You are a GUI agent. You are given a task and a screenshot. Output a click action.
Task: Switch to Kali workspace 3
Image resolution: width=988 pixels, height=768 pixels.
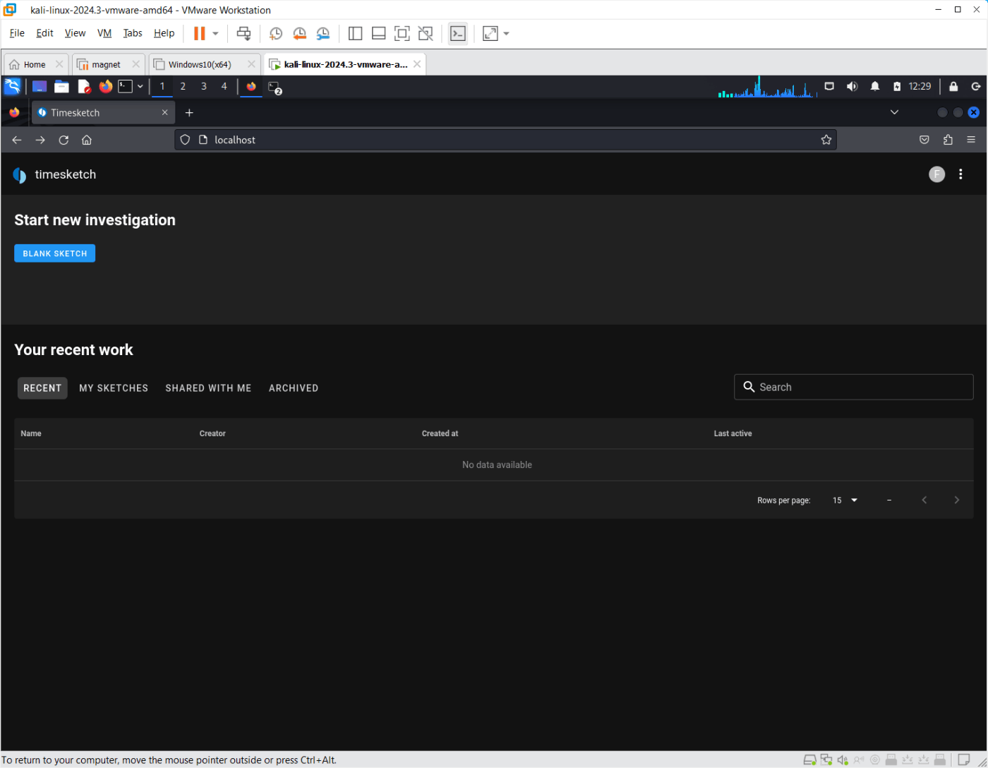[x=204, y=86]
